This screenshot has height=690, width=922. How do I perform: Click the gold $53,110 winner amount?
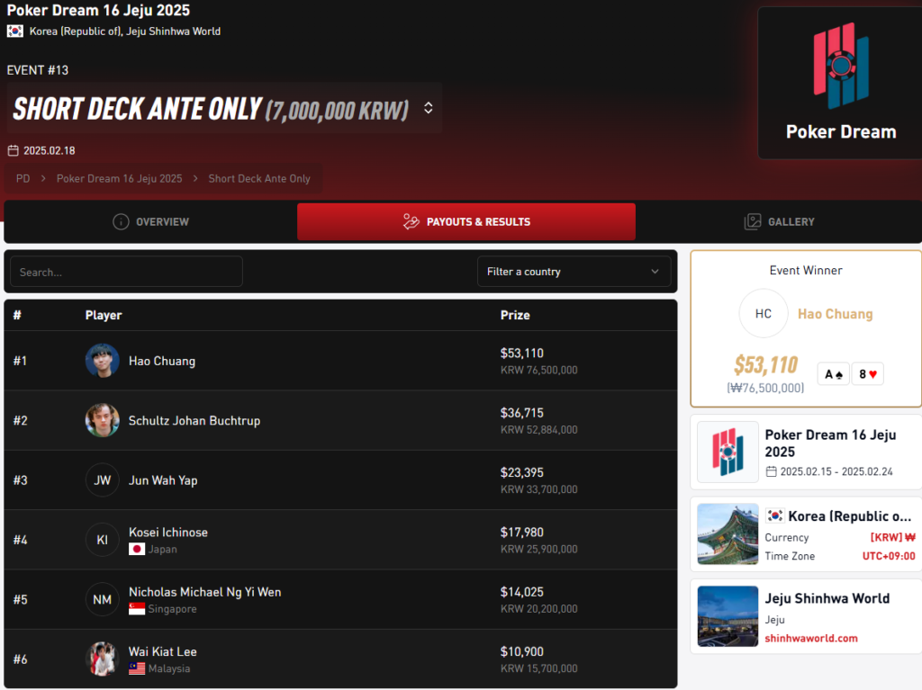tap(765, 365)
